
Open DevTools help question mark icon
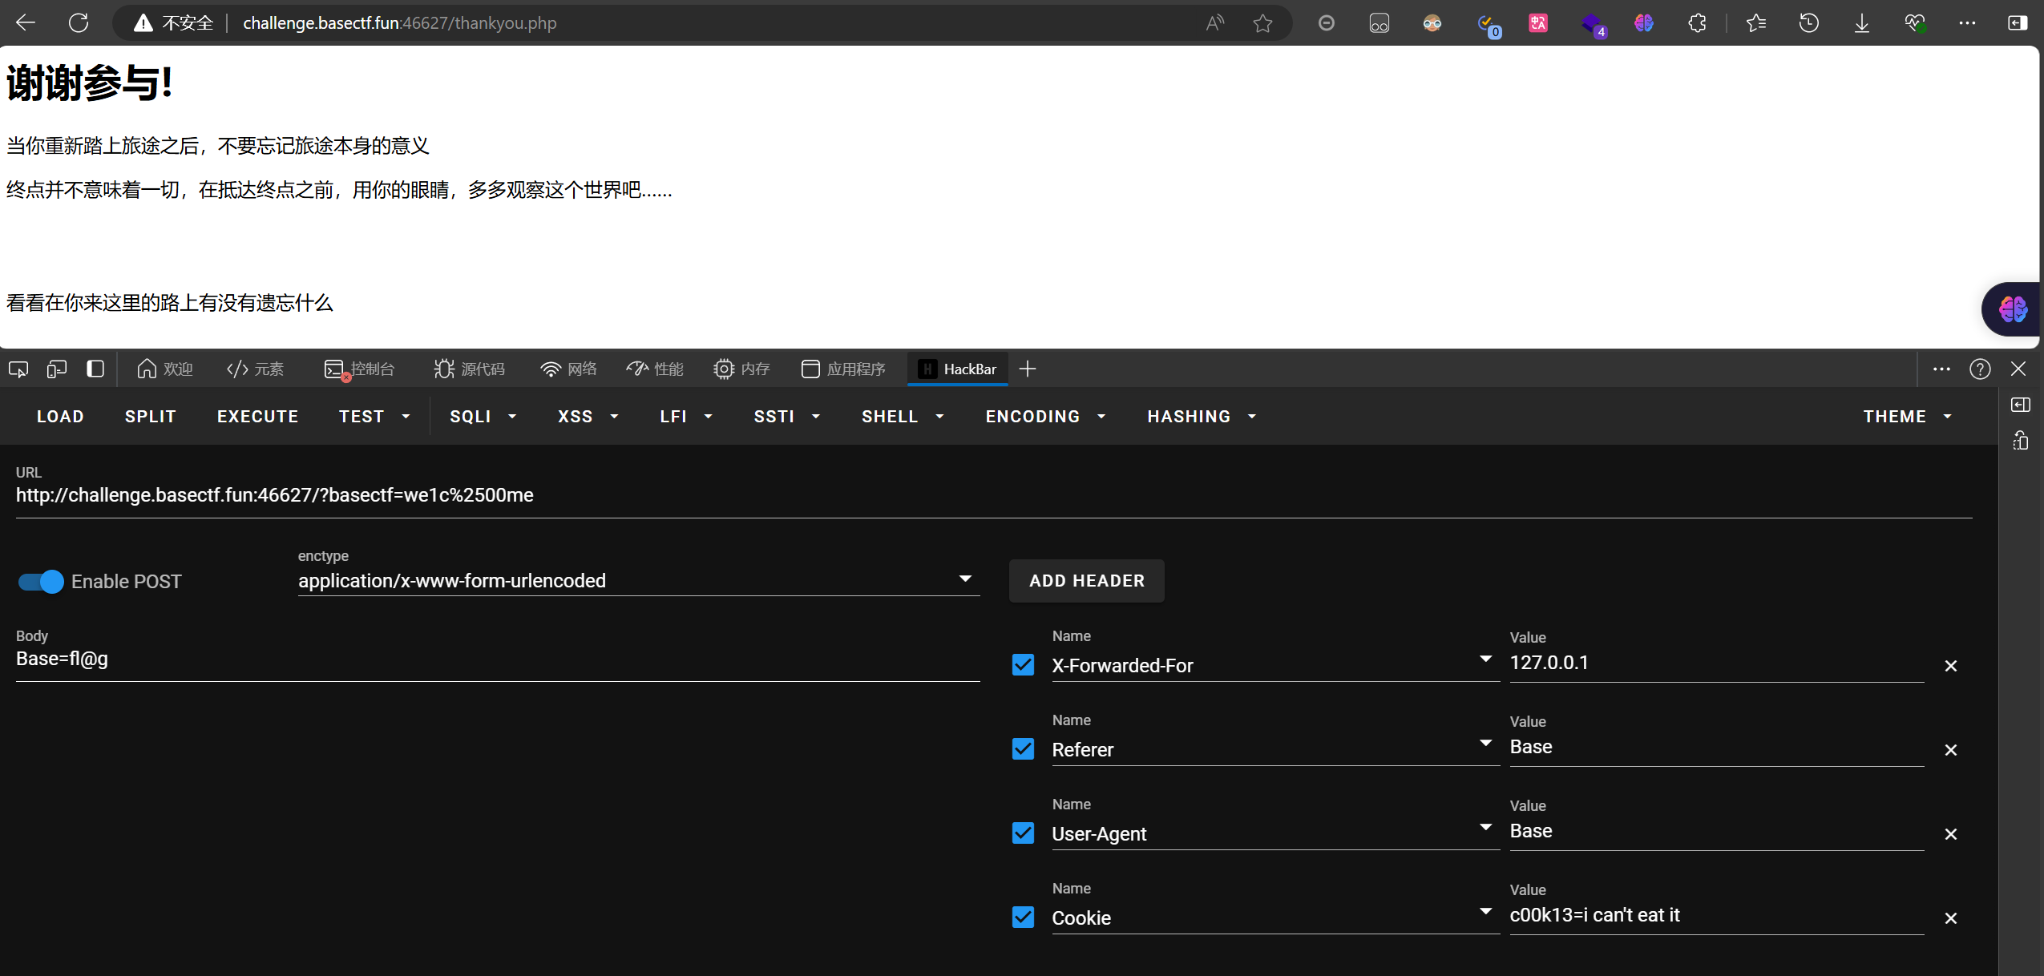[x=1980, y=369]
